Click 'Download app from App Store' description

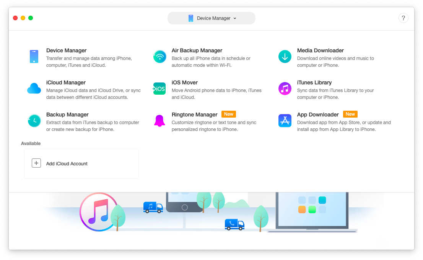(x=344, y=126)
